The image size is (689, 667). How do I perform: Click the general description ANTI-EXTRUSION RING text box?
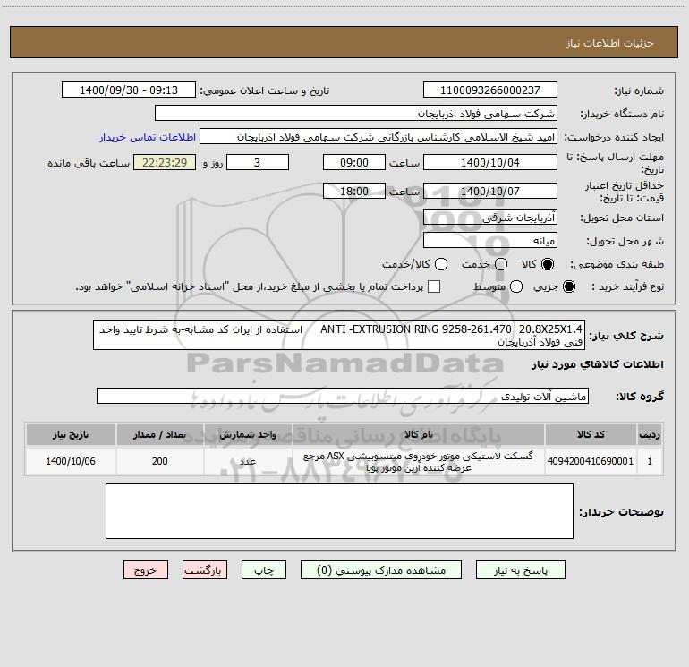(x=339, y=335)
